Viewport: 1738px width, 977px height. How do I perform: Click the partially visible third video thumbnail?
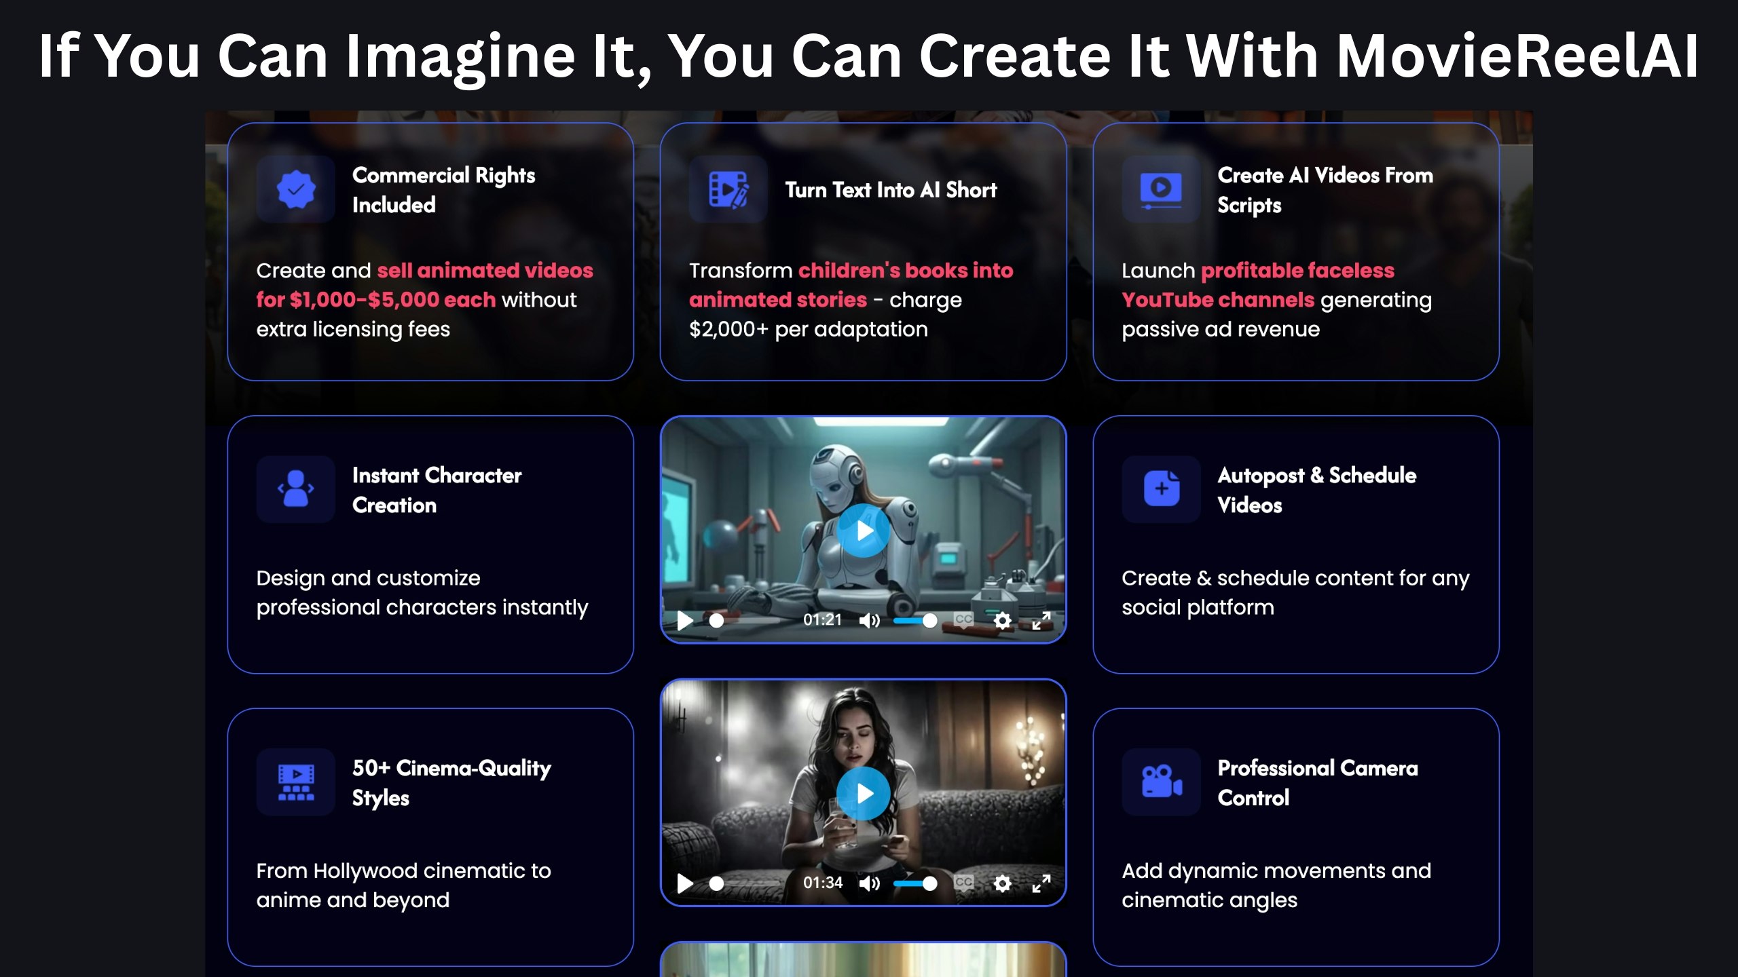(863, 960)
